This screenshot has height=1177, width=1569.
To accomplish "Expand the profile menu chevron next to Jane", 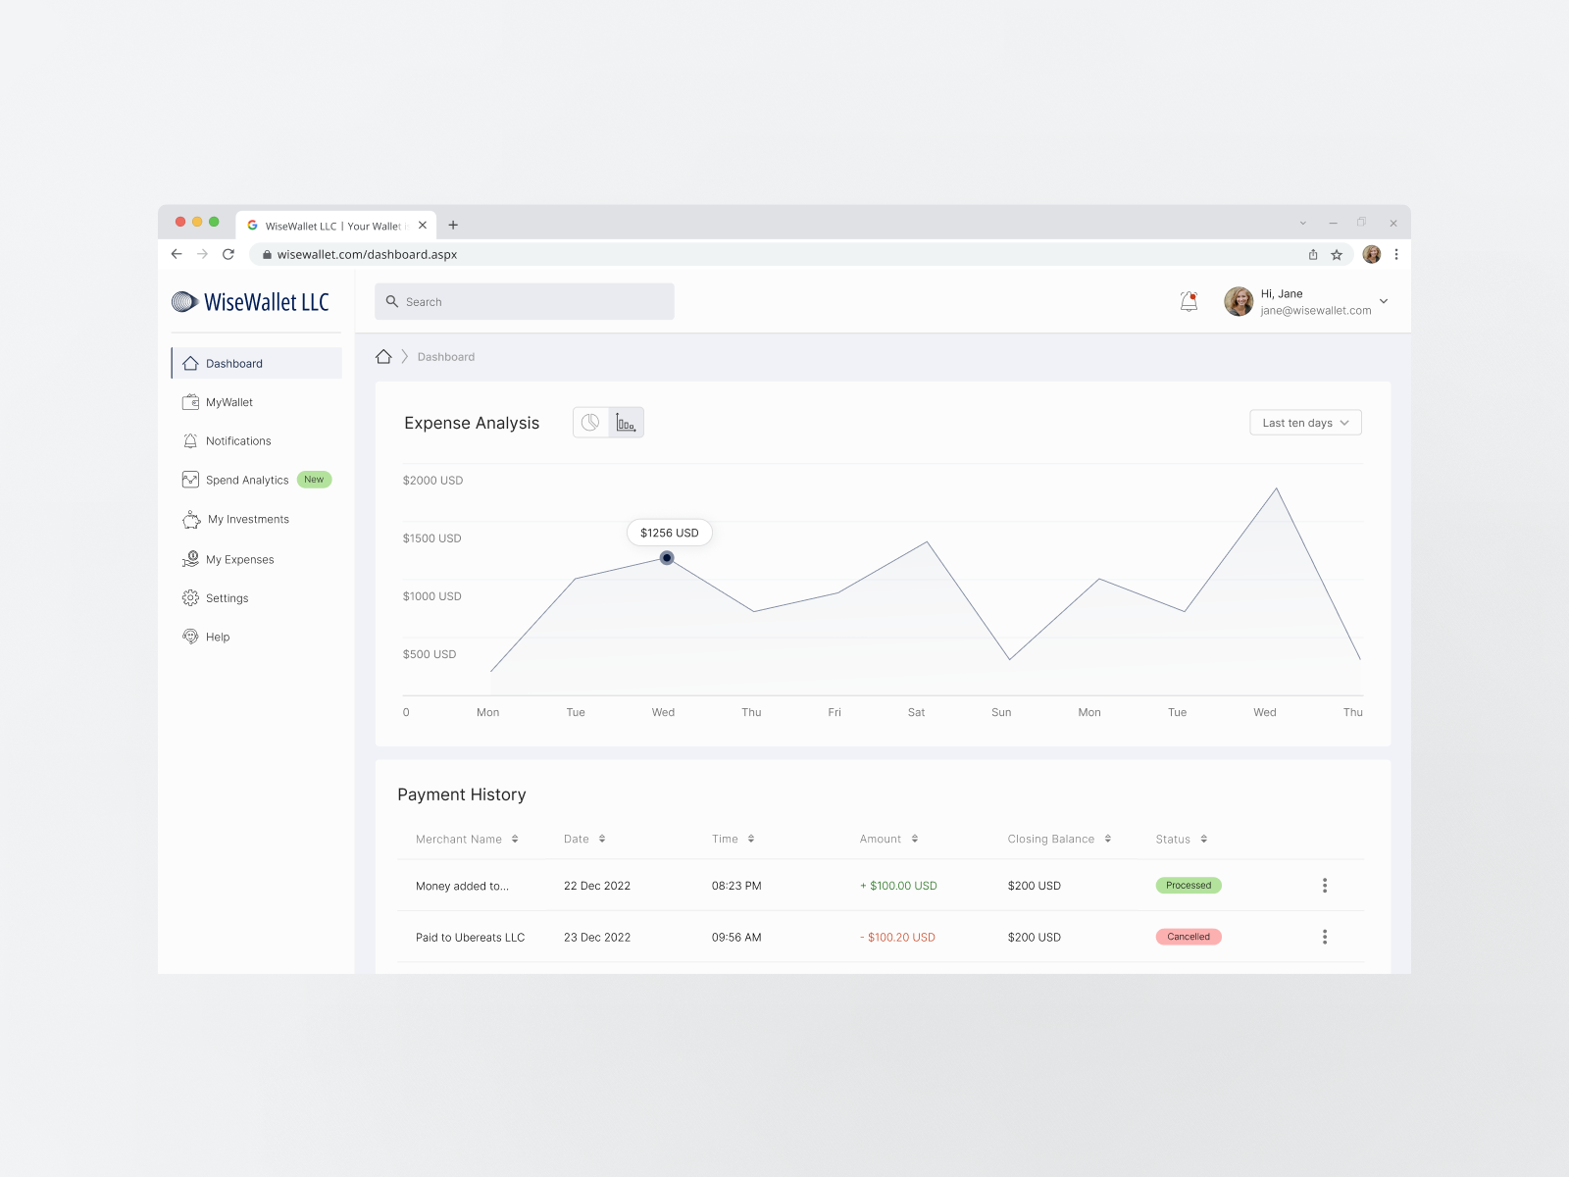I will (1383, 301).
